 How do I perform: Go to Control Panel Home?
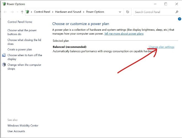pyautogui.click(x=20, y=22)
